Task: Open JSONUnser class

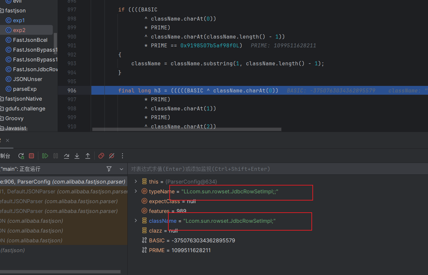Action: click(28, 79)
